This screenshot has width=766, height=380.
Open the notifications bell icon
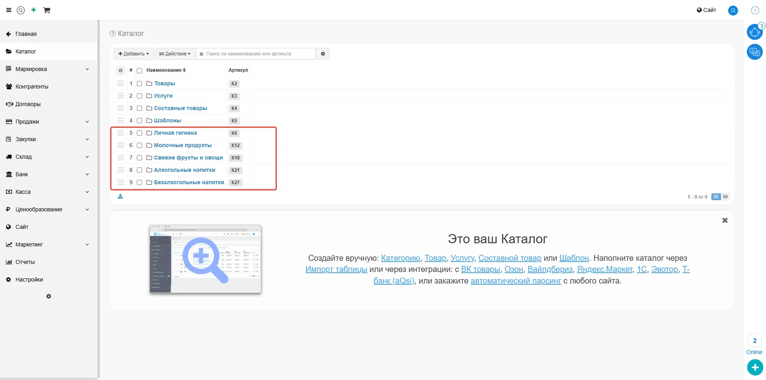754,32
